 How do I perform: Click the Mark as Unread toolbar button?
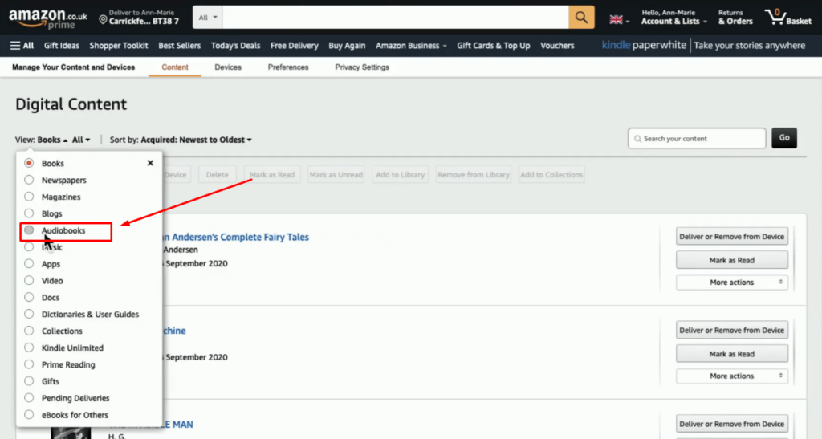click(x=336, y=174)
